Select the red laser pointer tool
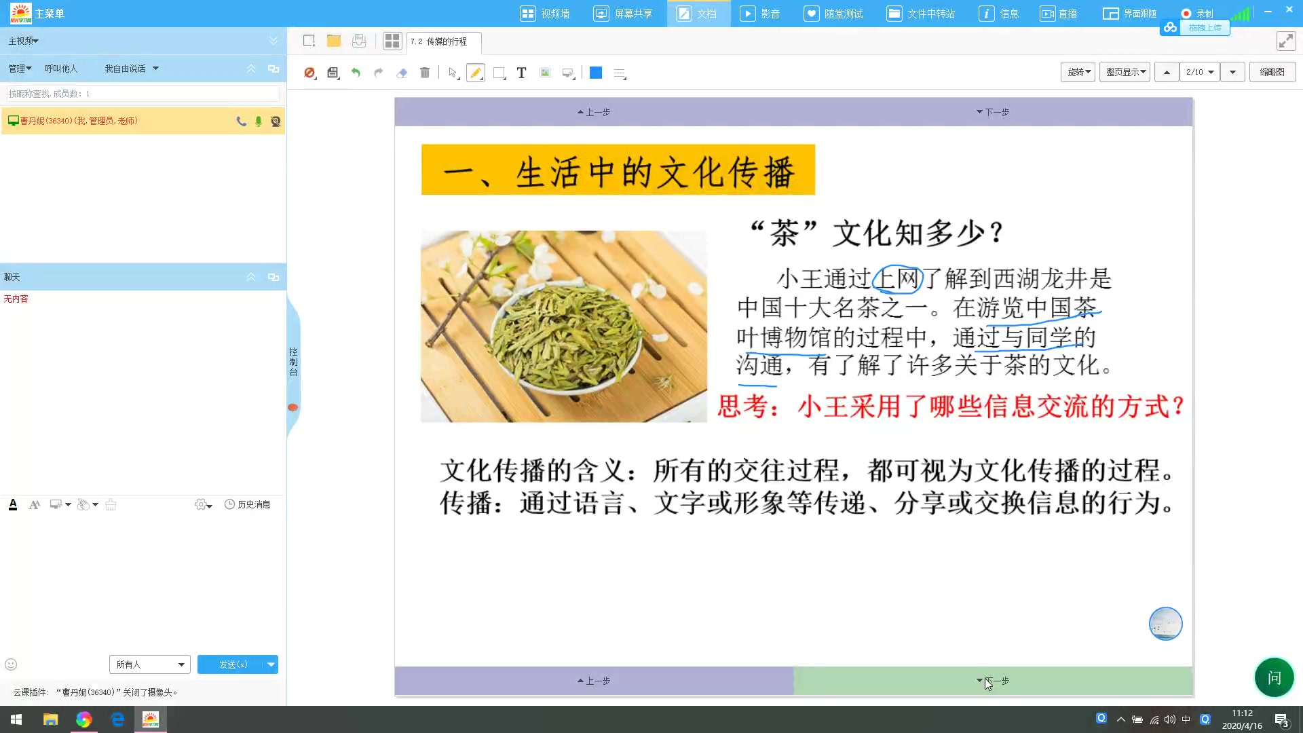Viewport: 1303px width, 733px height. click(309, 73)
